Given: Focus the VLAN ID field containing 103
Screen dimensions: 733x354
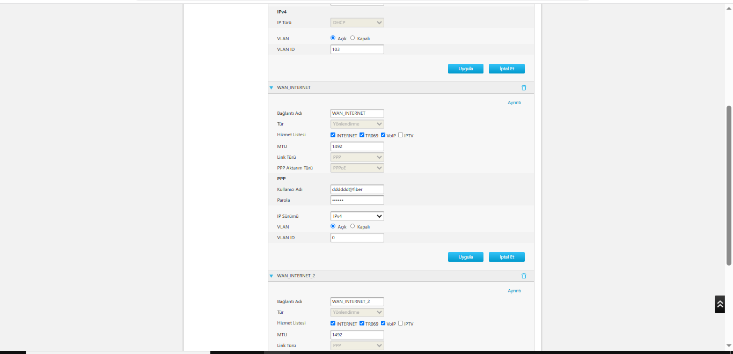Looking at the screenshot, I should point(357,49).
